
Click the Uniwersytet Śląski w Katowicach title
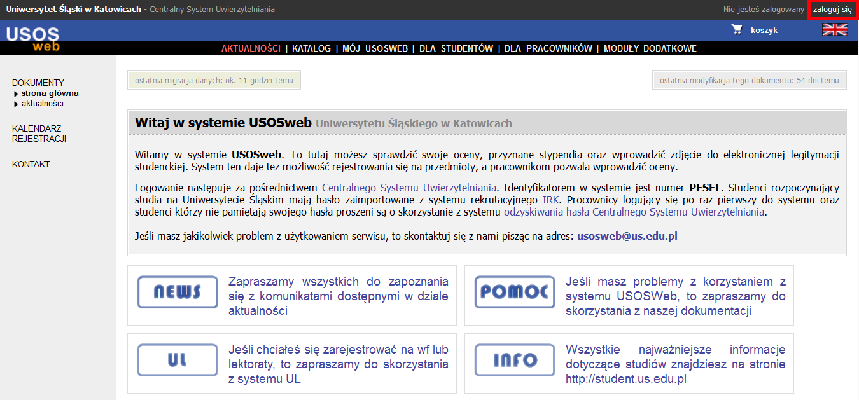[x=74, y=10]
